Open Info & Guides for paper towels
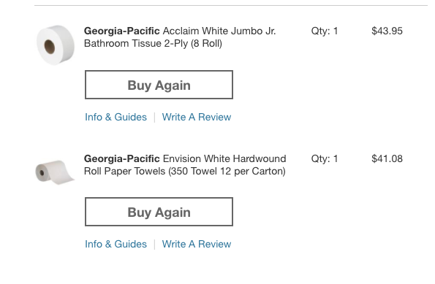The image size is (435, 284). [116, 244]
